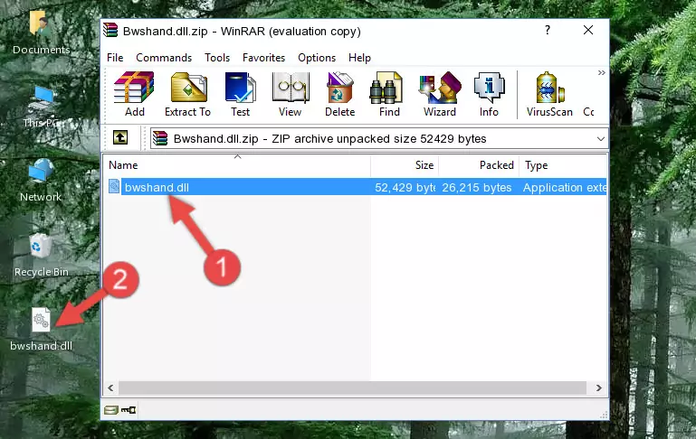Open the Tools menu

click(217, 58)
